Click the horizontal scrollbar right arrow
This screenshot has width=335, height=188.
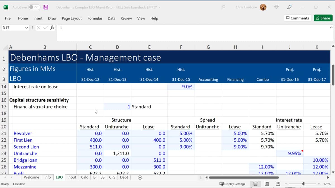328,177
